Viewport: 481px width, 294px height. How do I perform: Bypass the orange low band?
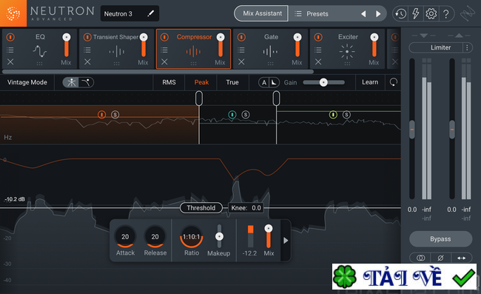pyautogui.click(x=102, y=115)
